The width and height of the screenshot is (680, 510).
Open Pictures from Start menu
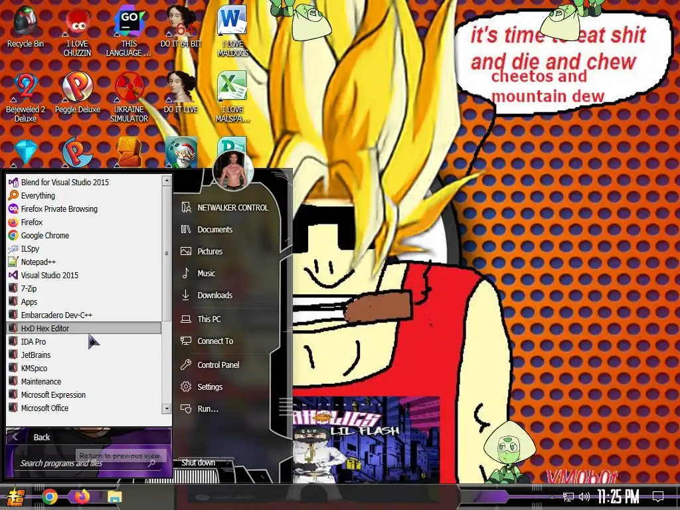click(x=226, y=252)
